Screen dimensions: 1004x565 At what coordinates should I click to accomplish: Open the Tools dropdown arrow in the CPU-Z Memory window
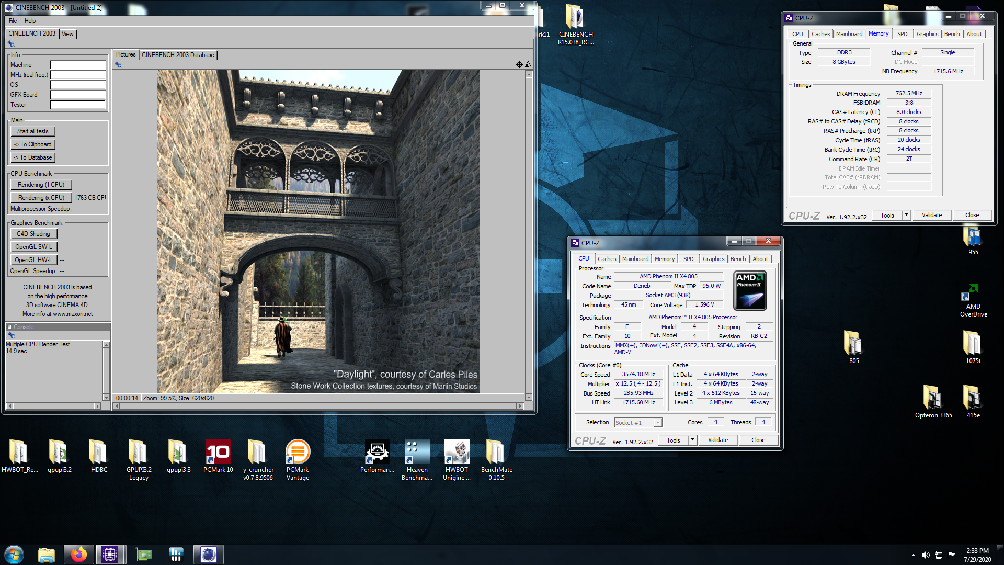tap(906, 215)
